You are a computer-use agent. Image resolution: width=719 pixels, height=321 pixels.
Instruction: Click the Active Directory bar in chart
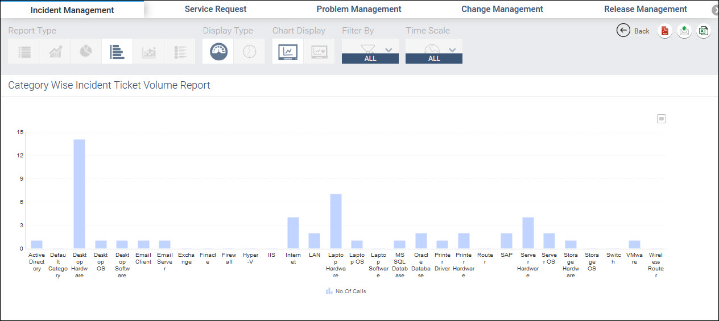pyautogui.click(x=37, y=244)
